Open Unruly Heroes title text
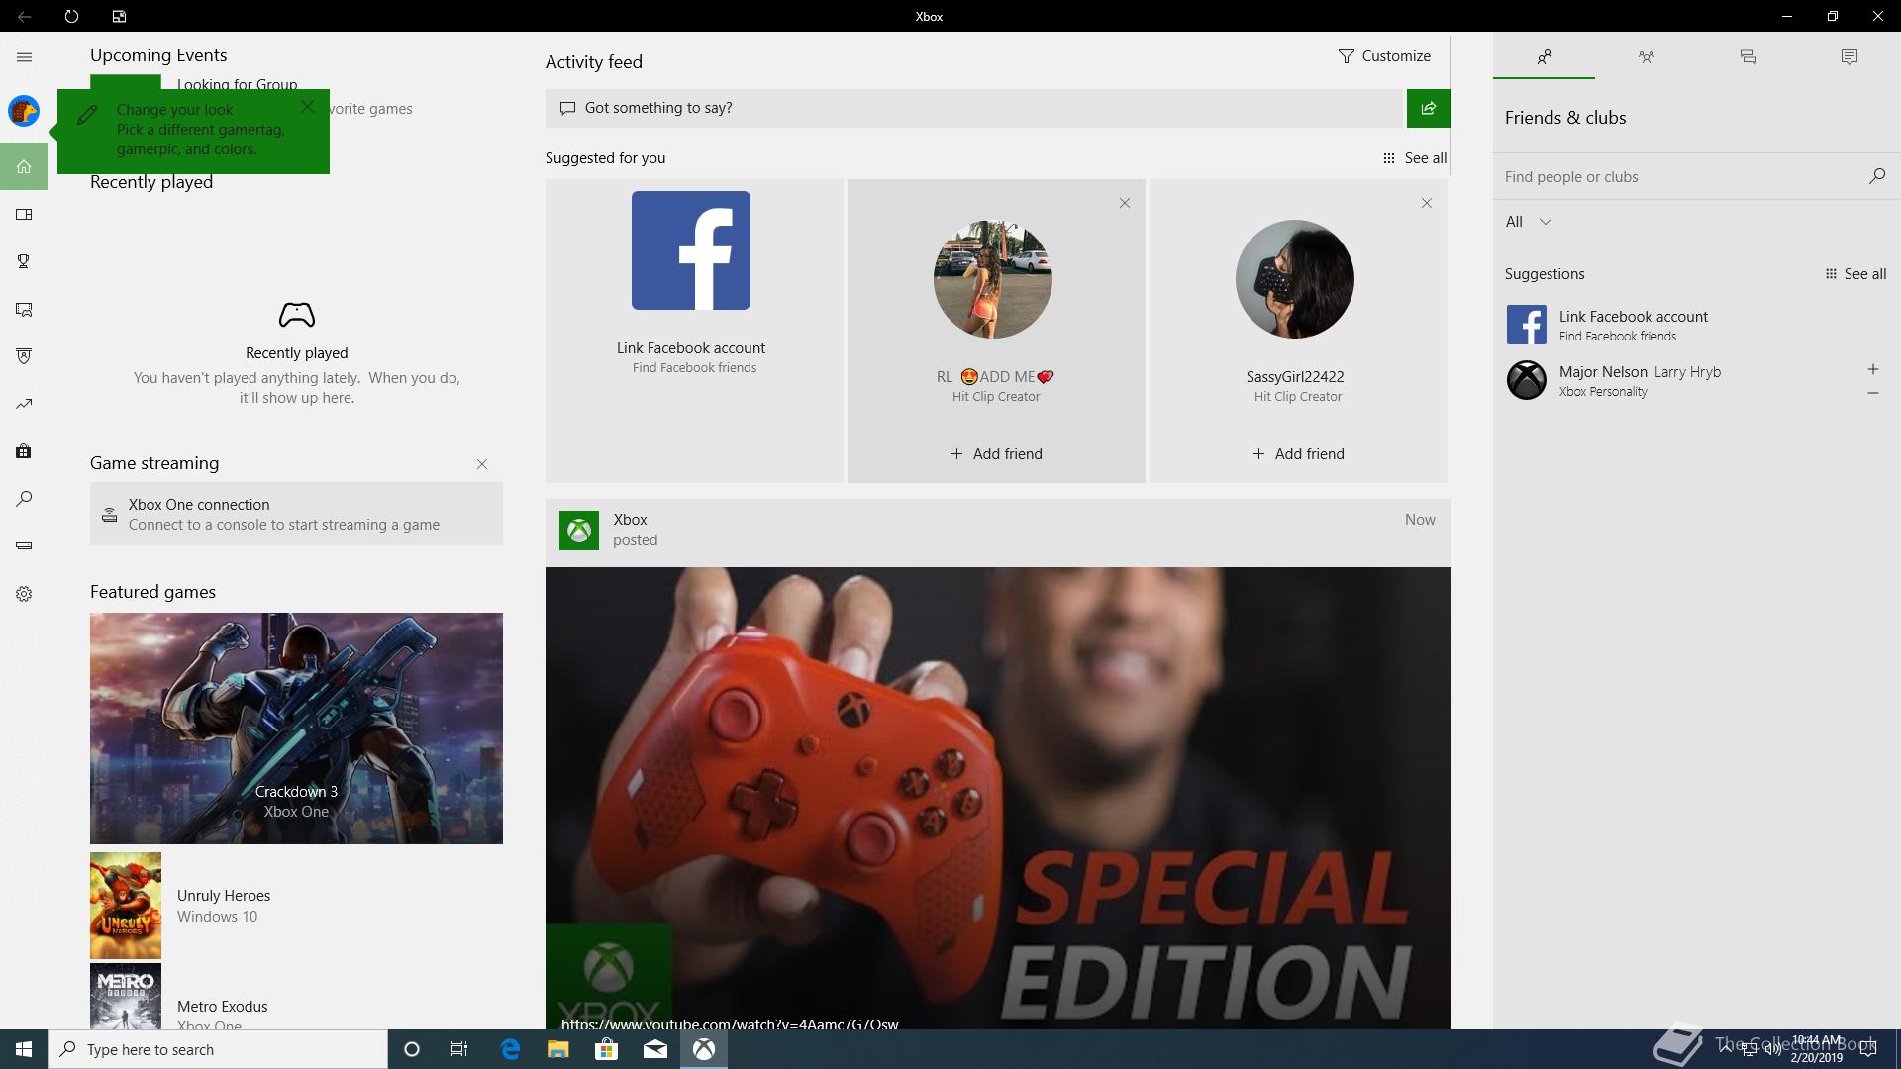 224,896
